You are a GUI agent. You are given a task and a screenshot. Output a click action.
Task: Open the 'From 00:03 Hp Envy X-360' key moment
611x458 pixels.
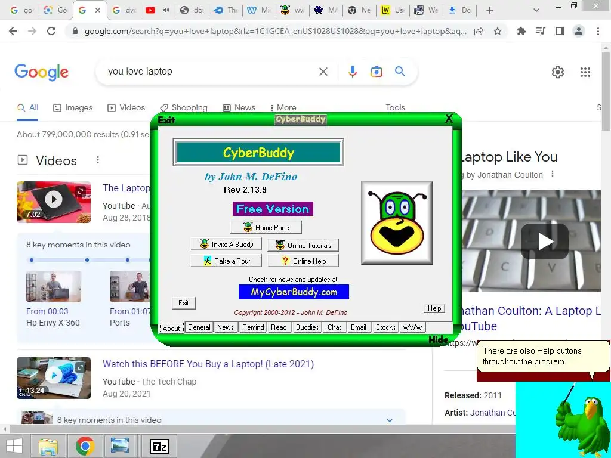pos(53,299)
